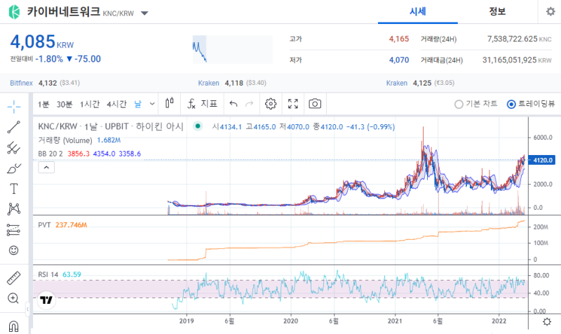
Task: Toggle the magnet snap mode
Action: click(13, 326)
